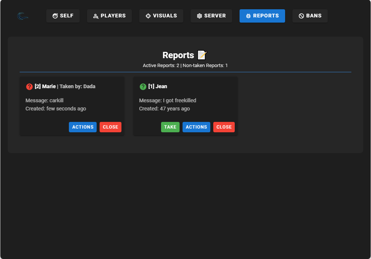The image size is (371, 259).
Task: Click the green question mark on Jean's report
Action: coord(143,86)
